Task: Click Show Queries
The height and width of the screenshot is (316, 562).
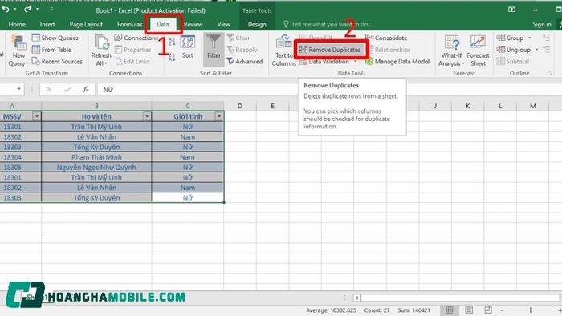Action: (x=55, y=38)
